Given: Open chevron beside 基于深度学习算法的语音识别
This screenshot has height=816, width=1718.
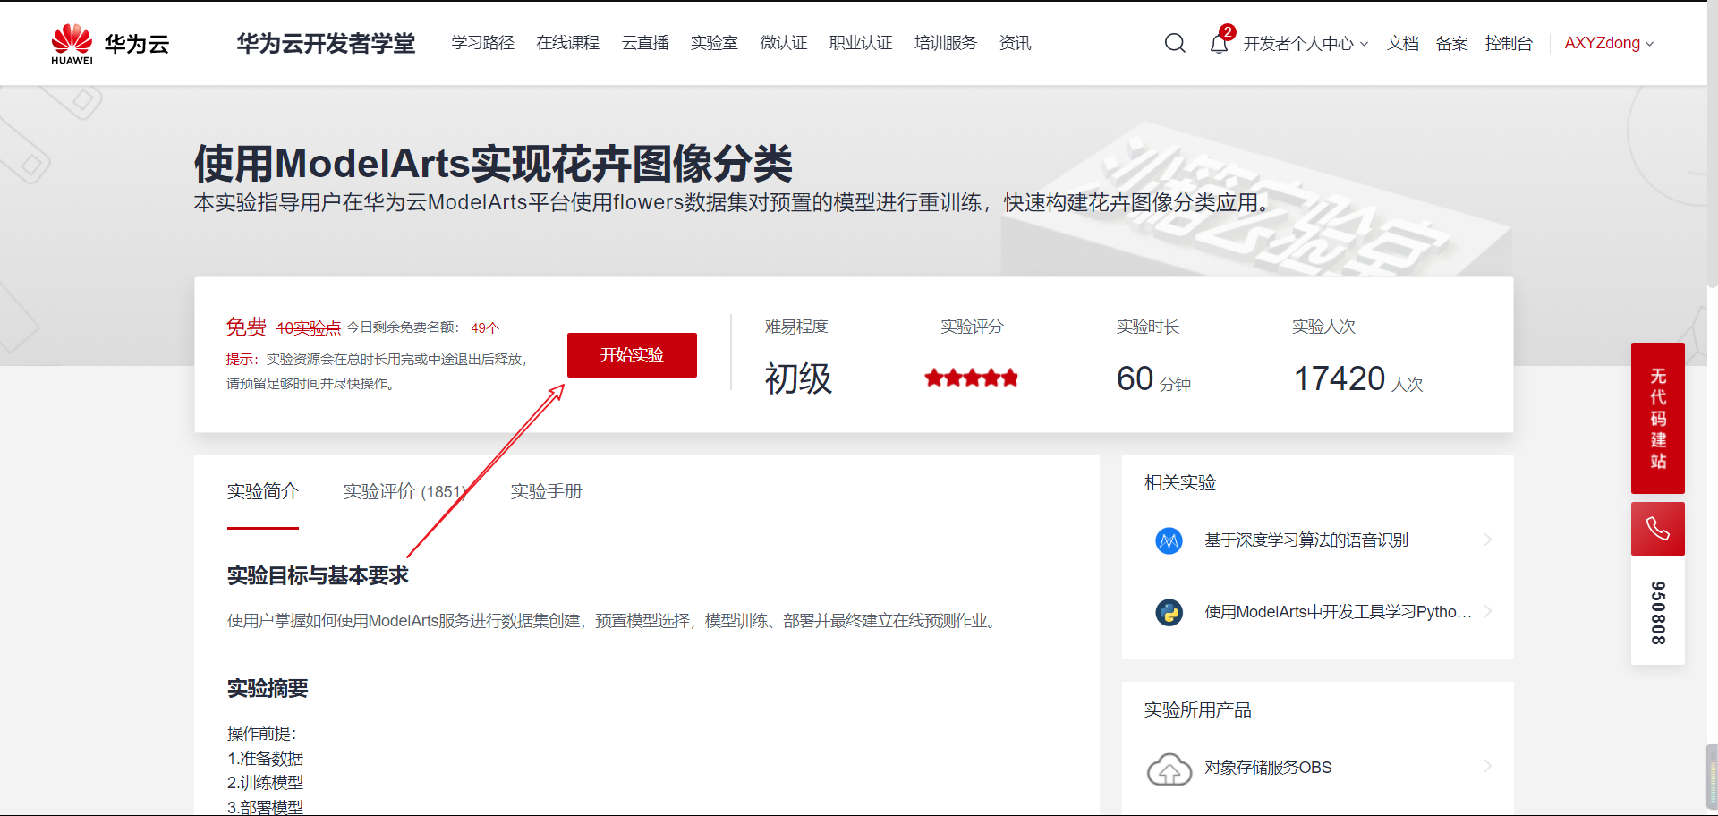Looking at the screenshot, I should (1487, 540).
